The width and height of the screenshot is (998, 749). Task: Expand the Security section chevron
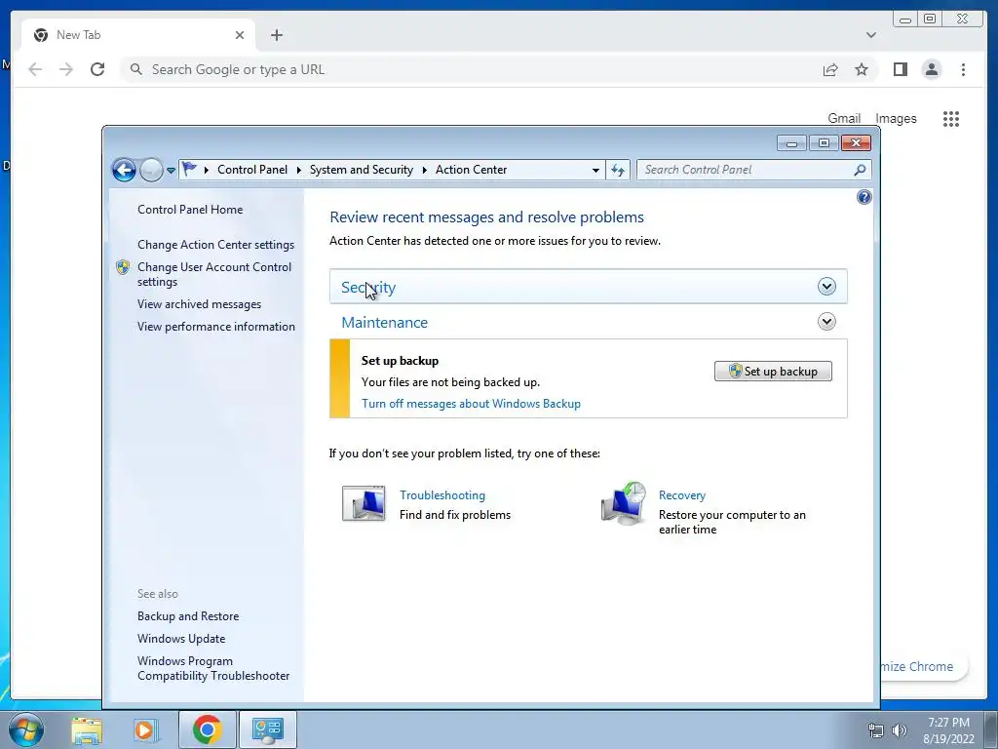click(826, 287)
